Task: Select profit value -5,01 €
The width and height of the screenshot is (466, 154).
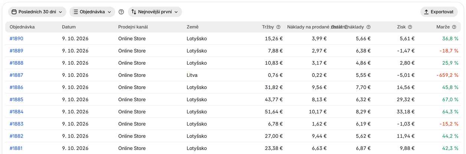Action: pyautogui.click(x=406, y=75)
